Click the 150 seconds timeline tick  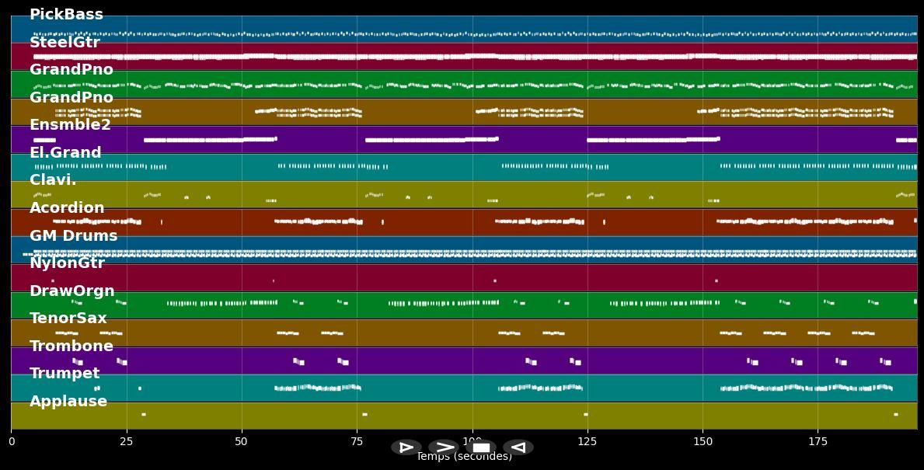703,442
